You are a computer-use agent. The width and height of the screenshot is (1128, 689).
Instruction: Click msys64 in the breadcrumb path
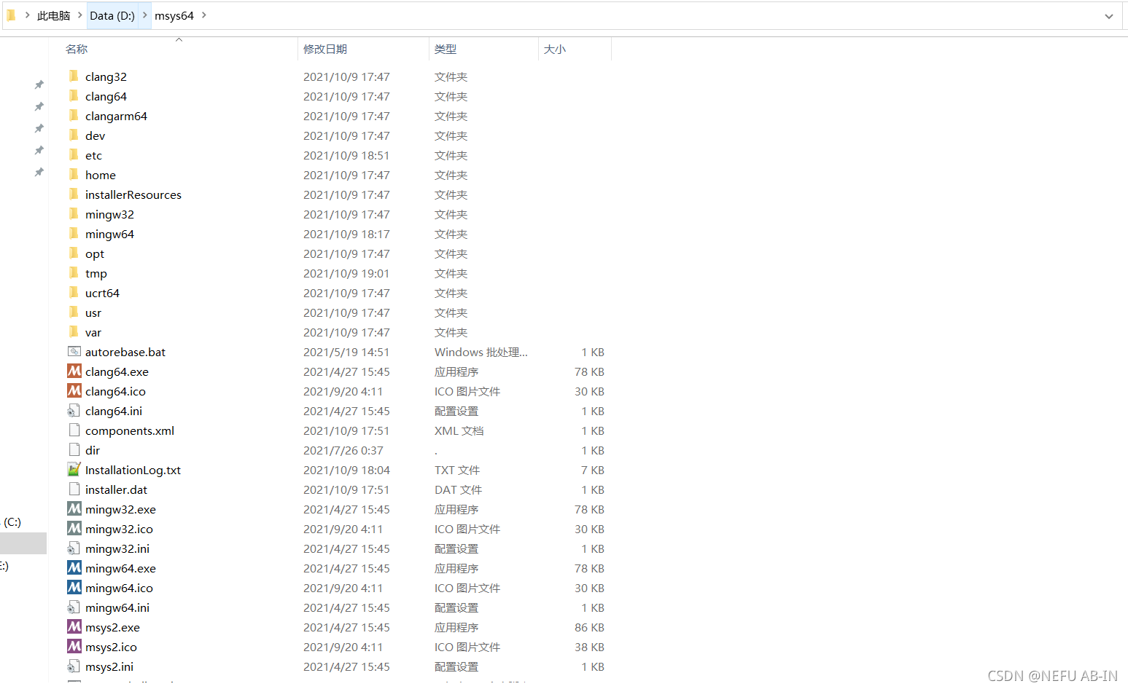point(174,15)
